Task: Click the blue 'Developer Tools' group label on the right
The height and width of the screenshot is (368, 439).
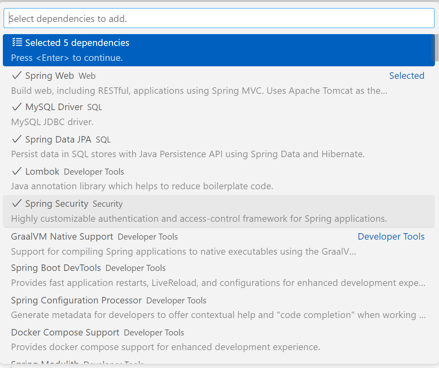Action: point(391,236)
